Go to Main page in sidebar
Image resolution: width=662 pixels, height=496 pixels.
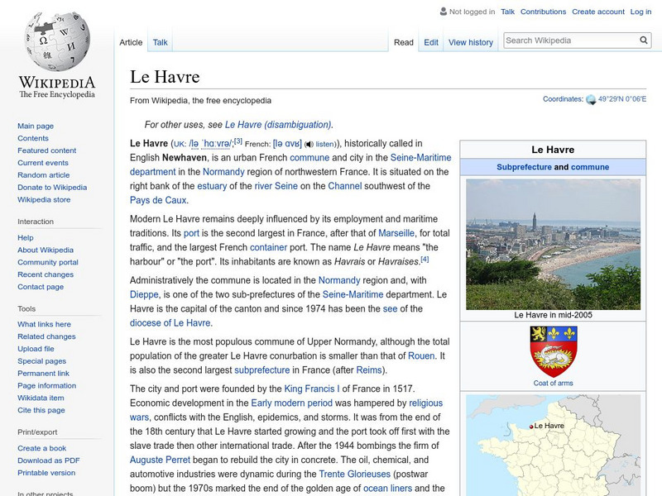(36, 126)
